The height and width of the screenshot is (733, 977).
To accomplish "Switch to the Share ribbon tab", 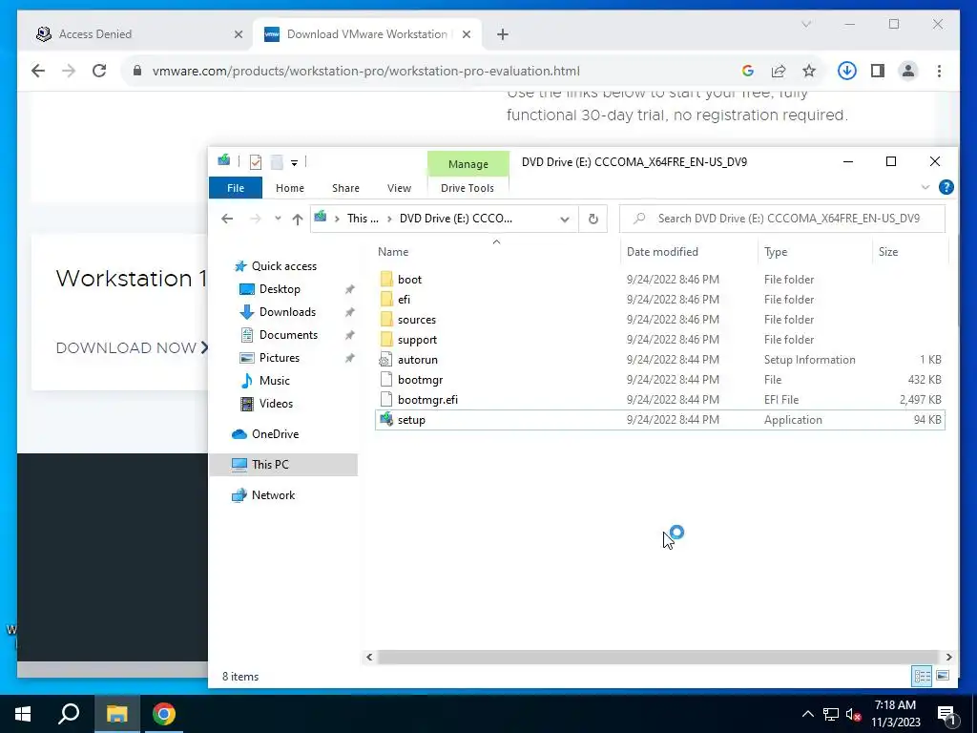I will [345, 188].
